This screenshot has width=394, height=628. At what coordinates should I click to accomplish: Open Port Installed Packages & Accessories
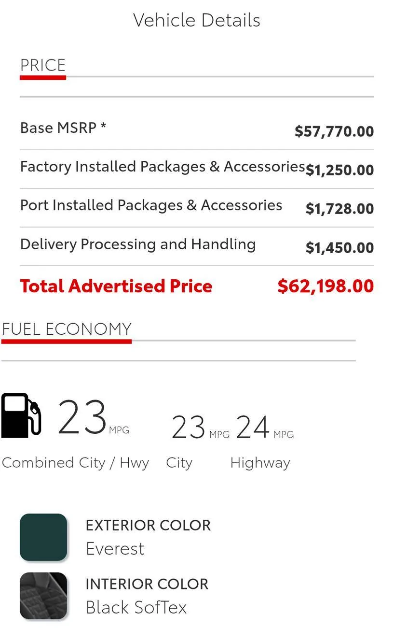tap(151, 205)
